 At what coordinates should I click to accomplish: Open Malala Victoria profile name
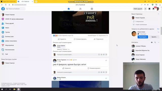[x=61, y=78]
